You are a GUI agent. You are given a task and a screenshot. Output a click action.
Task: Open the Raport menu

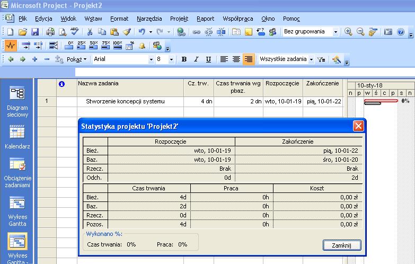coord(206,19)
